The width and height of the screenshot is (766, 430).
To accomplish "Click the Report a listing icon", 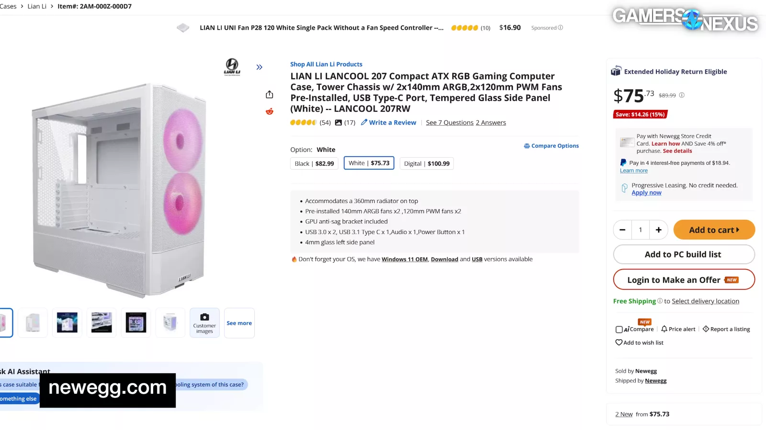I will pyautogui.click(x=706, y=329).
